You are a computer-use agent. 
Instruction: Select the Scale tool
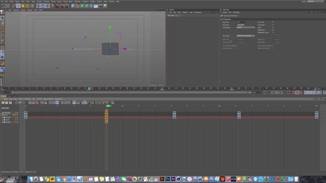click(x=23, y=6)
